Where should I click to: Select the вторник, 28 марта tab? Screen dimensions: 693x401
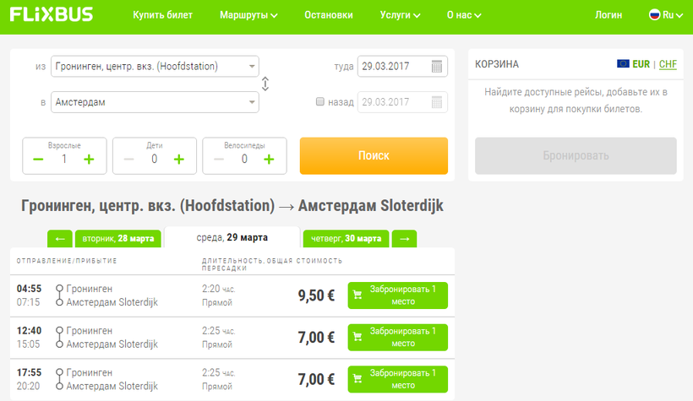coord(117,239)
